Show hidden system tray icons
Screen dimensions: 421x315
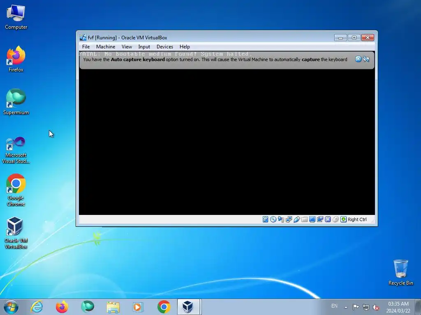[x=346, y=307]
